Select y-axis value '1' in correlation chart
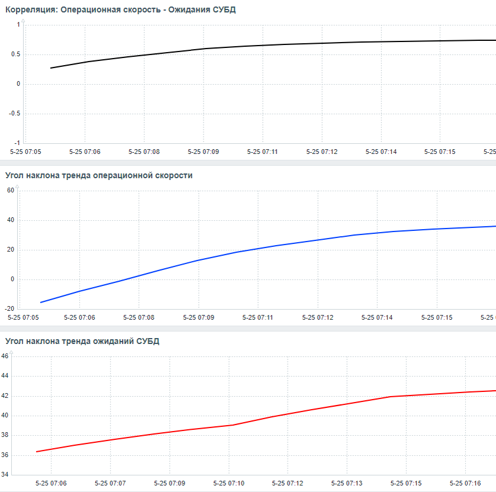 18,25
